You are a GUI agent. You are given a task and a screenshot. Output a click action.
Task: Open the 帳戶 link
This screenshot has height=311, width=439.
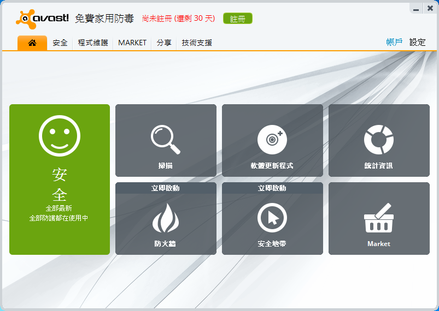(394, 42)
